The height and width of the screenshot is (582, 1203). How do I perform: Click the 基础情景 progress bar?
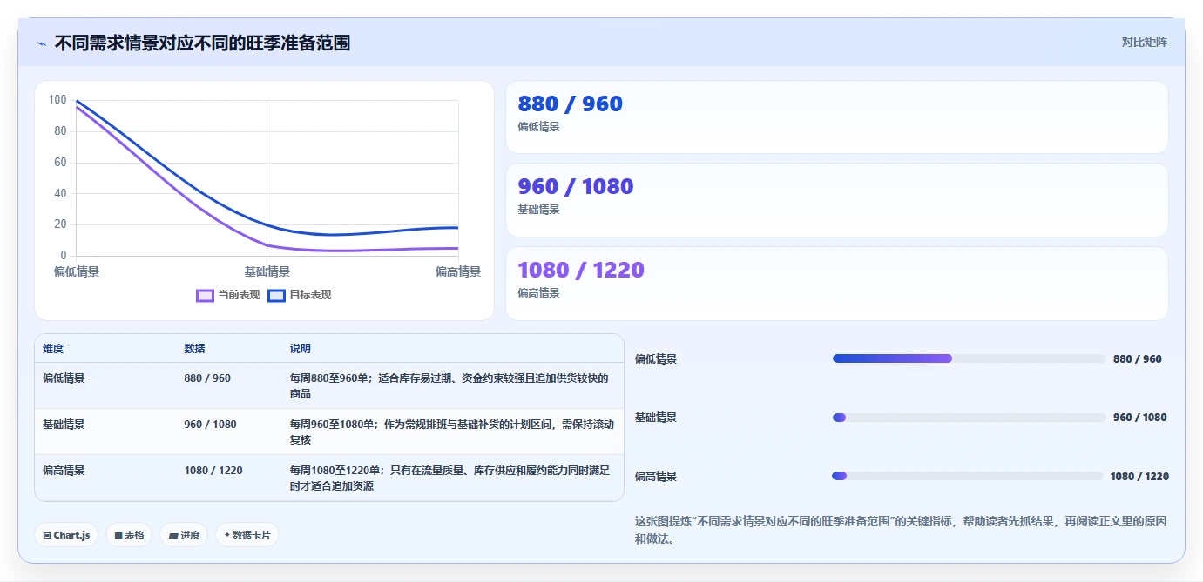[969, 418]
